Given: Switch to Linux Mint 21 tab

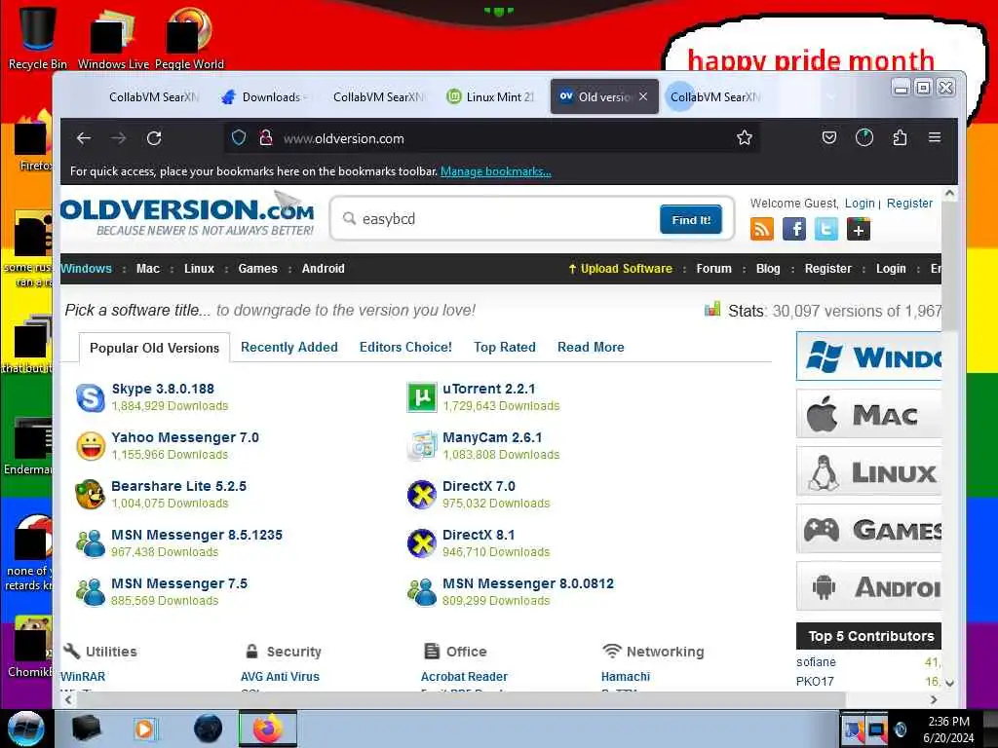Looking at the screenshot, I should [491, 96].
